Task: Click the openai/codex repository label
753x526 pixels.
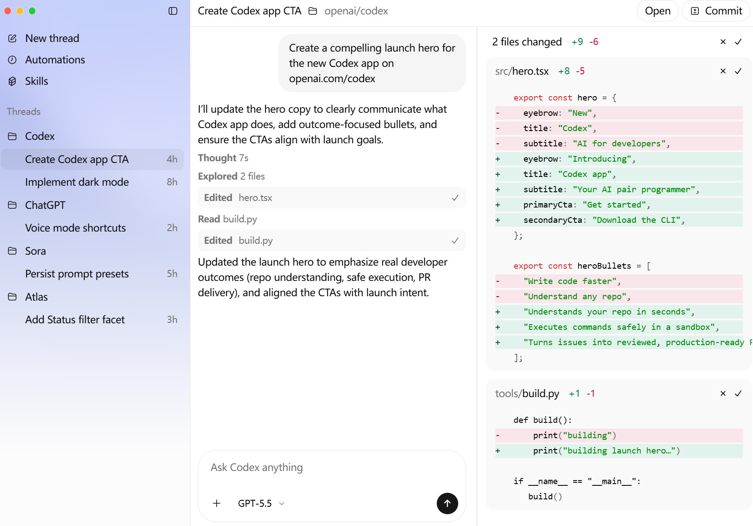Action: coord(356,11)
